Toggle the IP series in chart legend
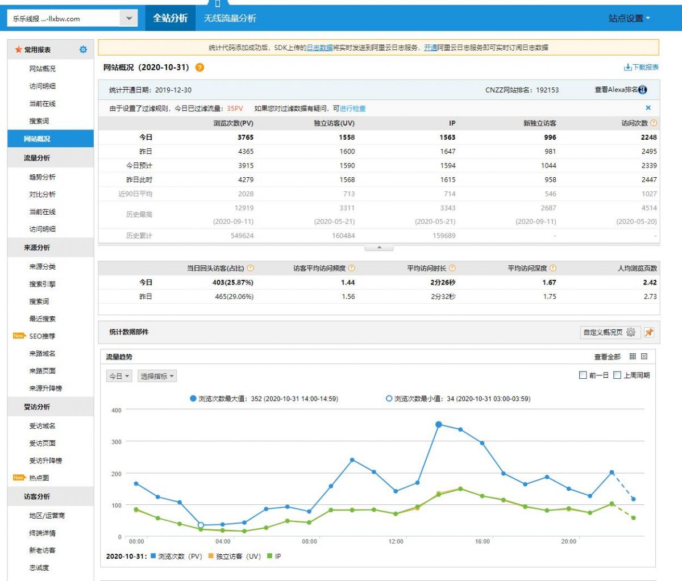This screenshot has width=682, height=581. [274, 557]
